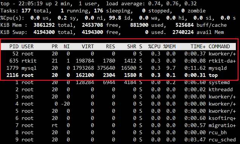
Task: Select the kthreadd command entry
Action: 221,90
